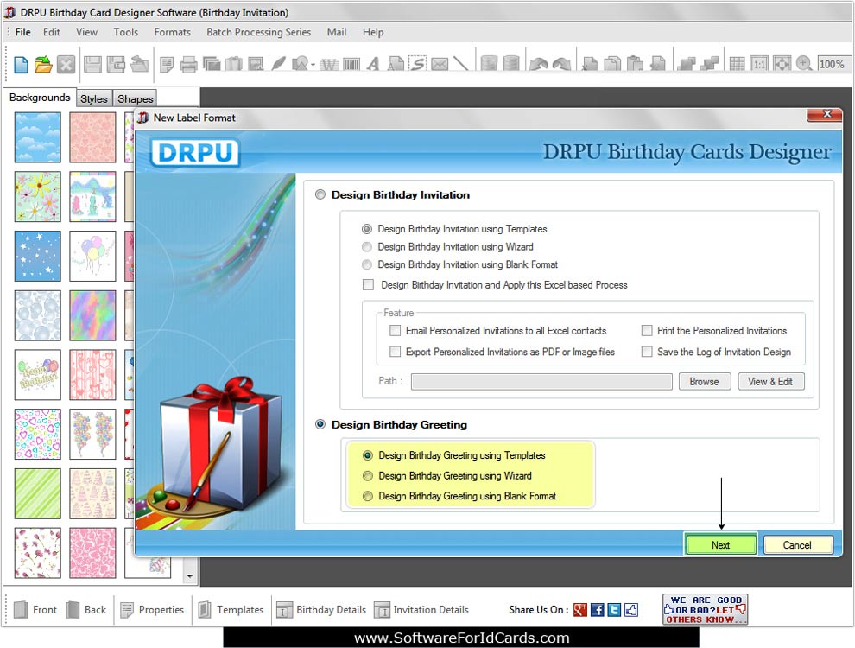Choose the rainbow pastel background thumbnail

[92, 315]
